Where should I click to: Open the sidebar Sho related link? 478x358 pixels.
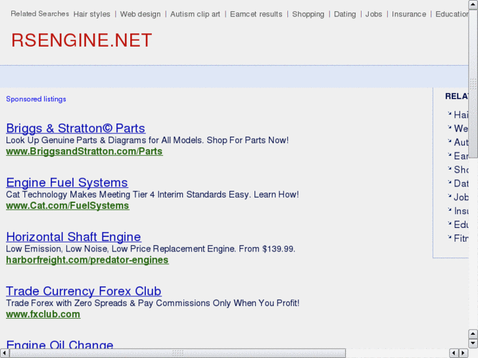pos(461,169)
